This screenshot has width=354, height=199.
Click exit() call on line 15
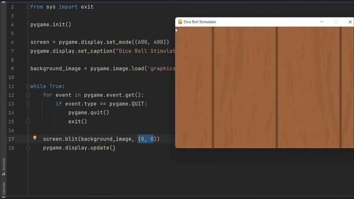coord(77,122)
